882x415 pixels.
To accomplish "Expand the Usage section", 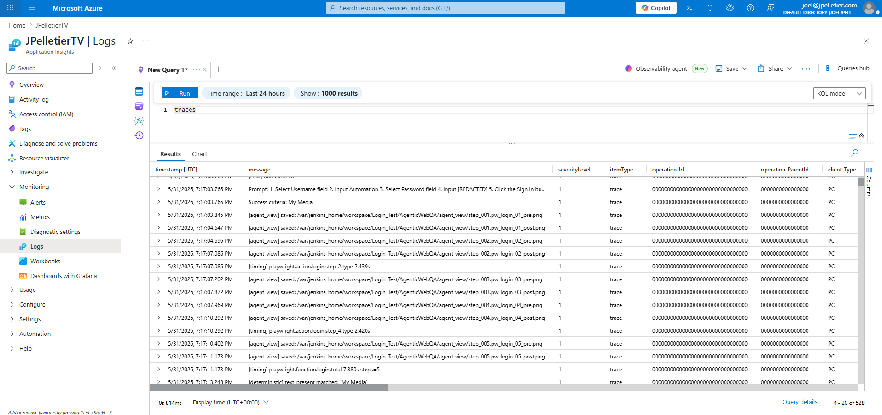I will [x=12, y=290].
